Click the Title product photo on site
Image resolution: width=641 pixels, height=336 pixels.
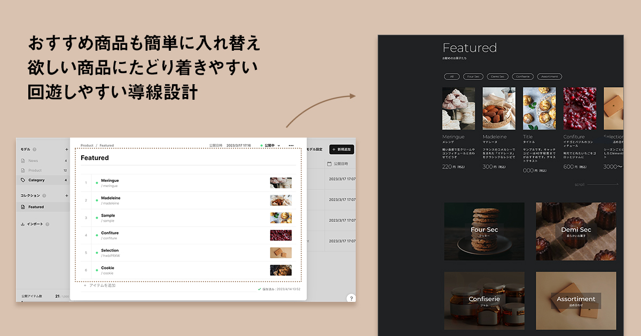point(540,109)
